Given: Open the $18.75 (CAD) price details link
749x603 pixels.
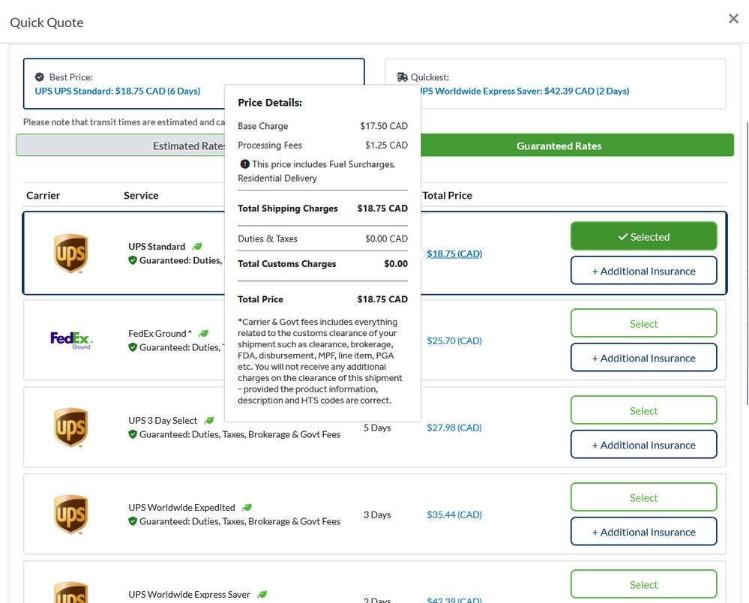Looking at the screenshot, I should click(x=454, y=253).
